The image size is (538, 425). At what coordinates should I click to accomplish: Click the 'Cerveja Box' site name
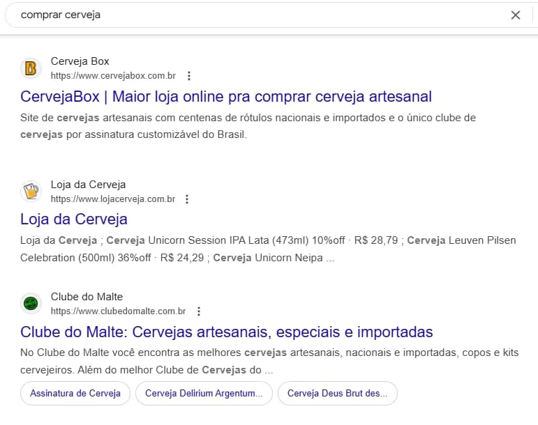click(80, 61)
